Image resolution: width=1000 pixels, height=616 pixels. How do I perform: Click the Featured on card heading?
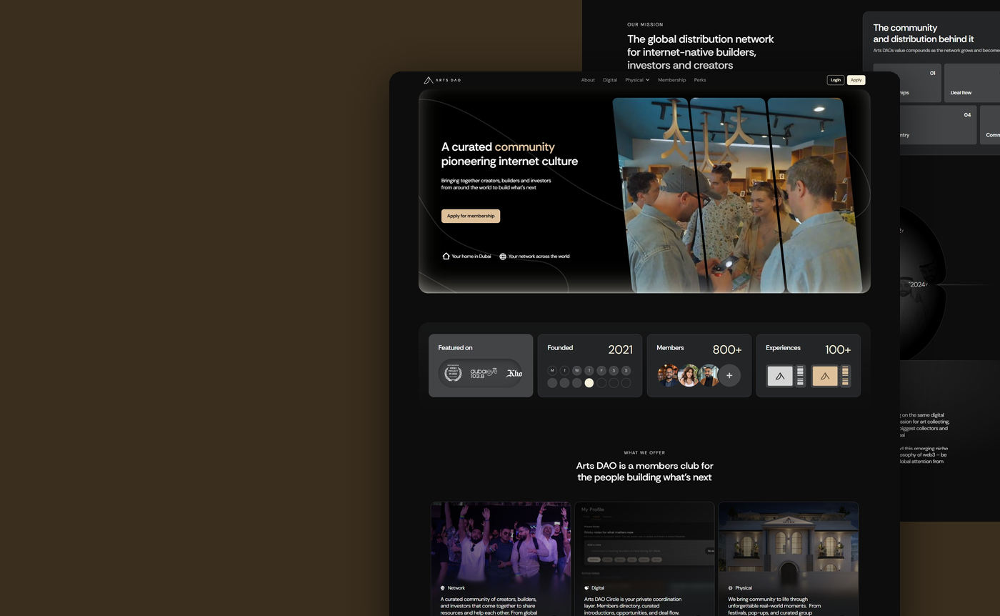[x=456, y=348]
